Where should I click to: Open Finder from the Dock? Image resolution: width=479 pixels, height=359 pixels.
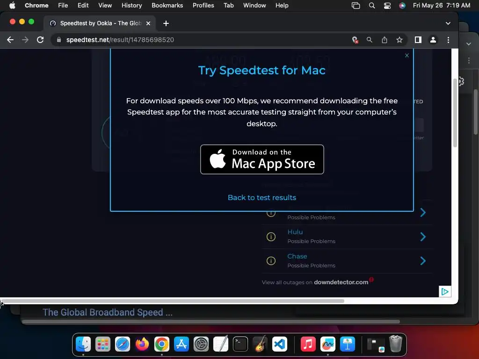(x=83, y=345)
